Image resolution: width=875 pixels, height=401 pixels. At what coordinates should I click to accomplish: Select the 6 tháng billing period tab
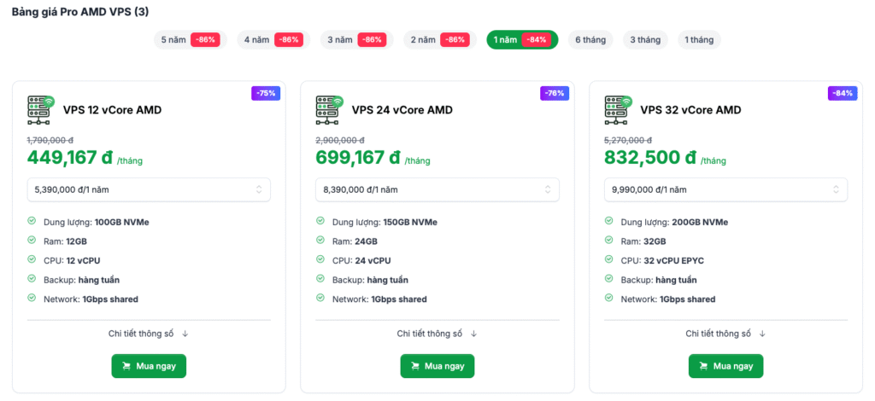click(x=590, y=40)
